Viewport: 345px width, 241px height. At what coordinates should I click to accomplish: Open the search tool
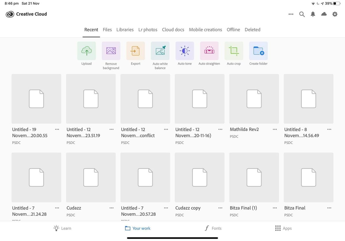point(302,14)
